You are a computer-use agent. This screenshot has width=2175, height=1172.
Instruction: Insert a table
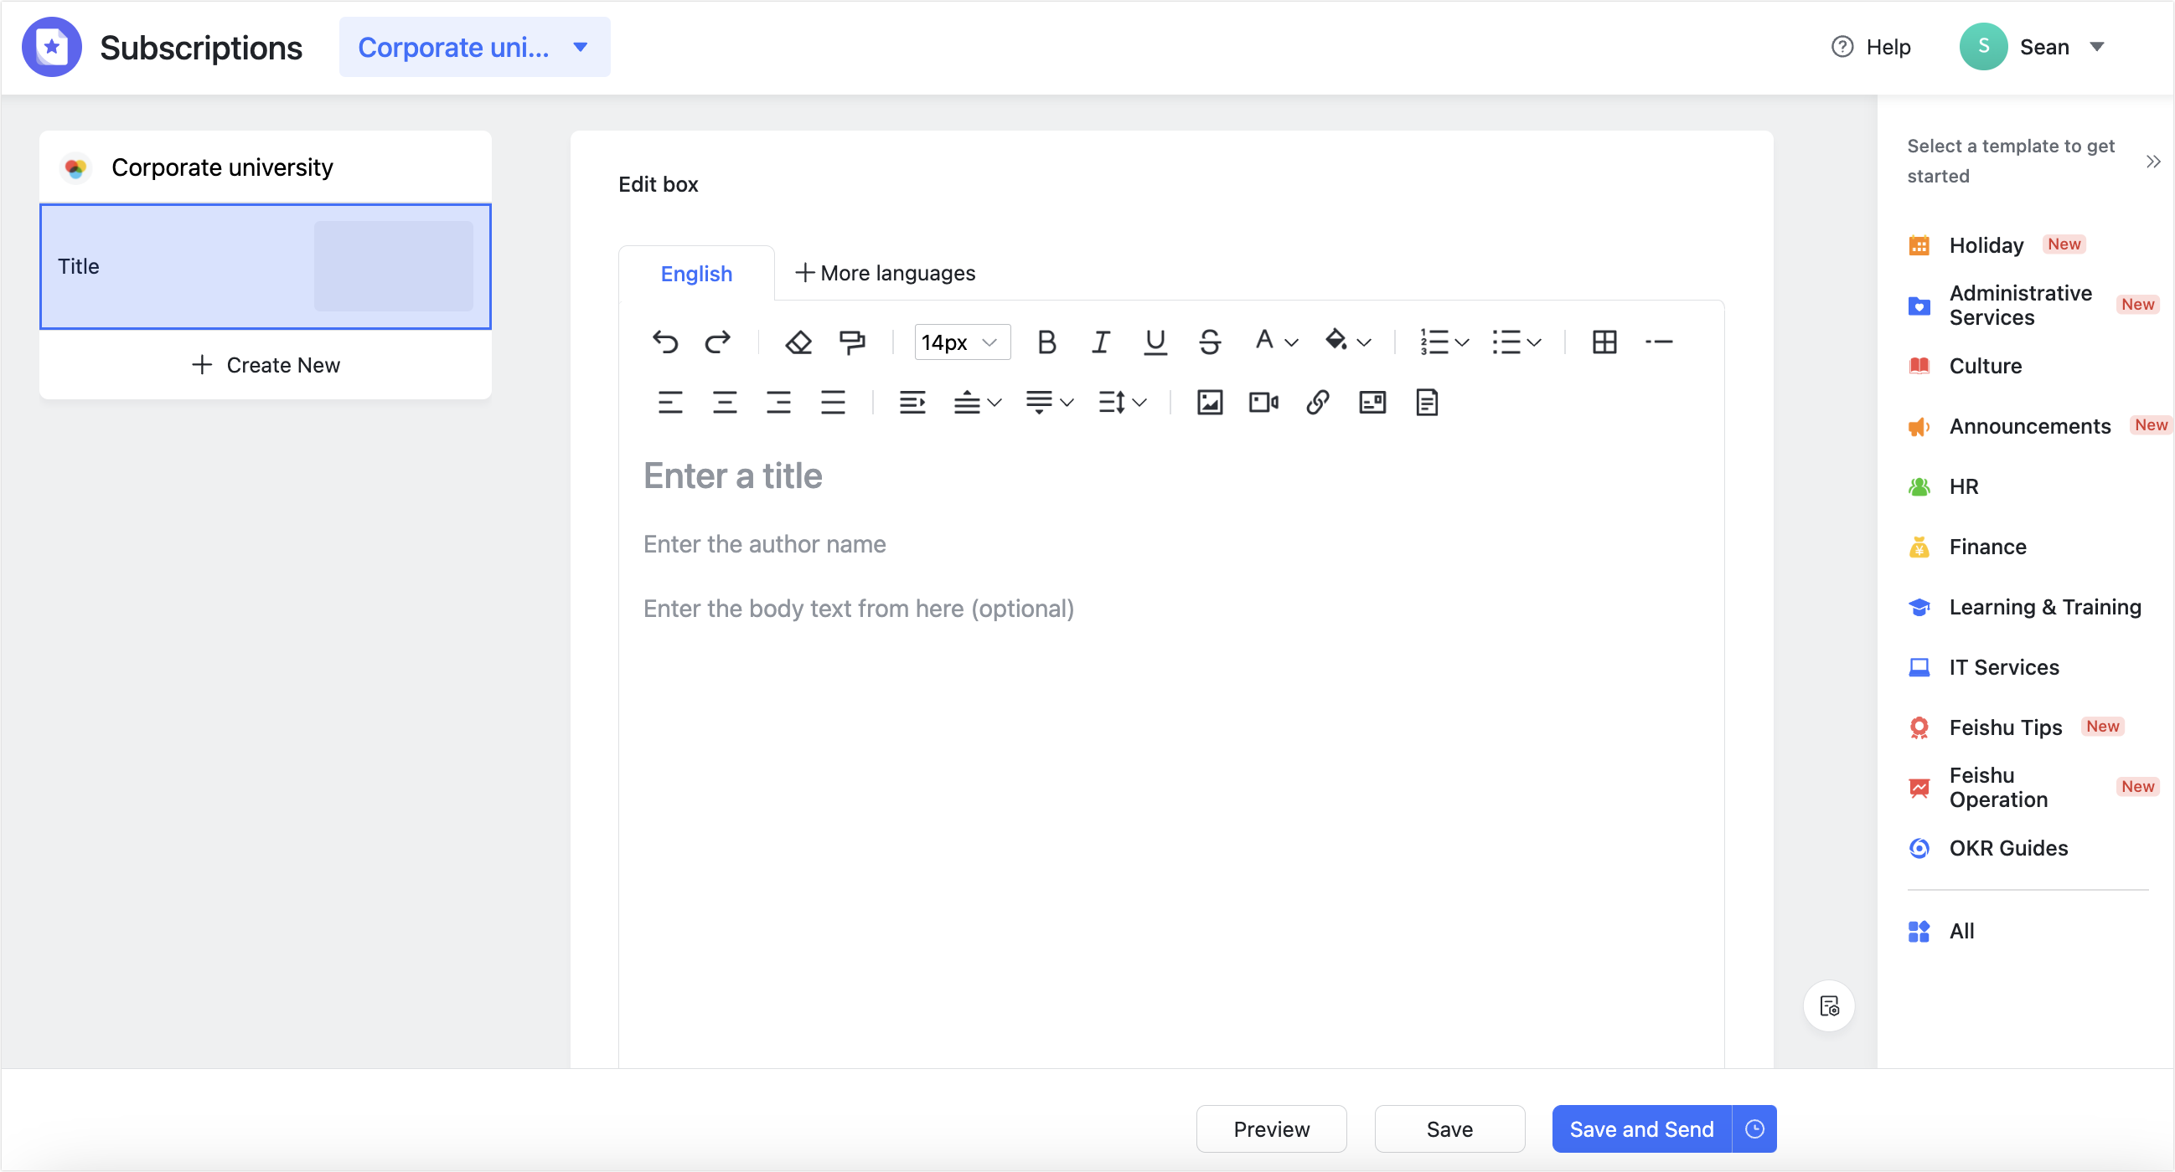[1604, 342]
